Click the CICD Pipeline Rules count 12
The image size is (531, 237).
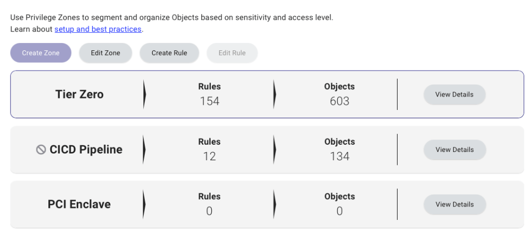click(x=210, y=156)
